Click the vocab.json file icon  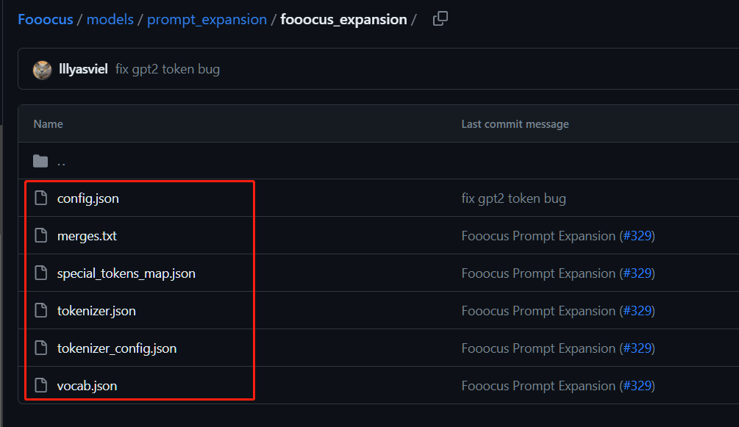tap(40, 385)
